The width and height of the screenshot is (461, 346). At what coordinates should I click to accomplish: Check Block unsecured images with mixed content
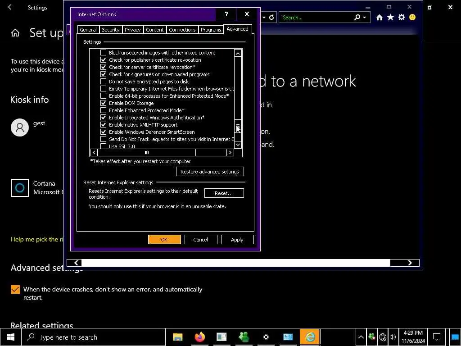pos(103,53)
